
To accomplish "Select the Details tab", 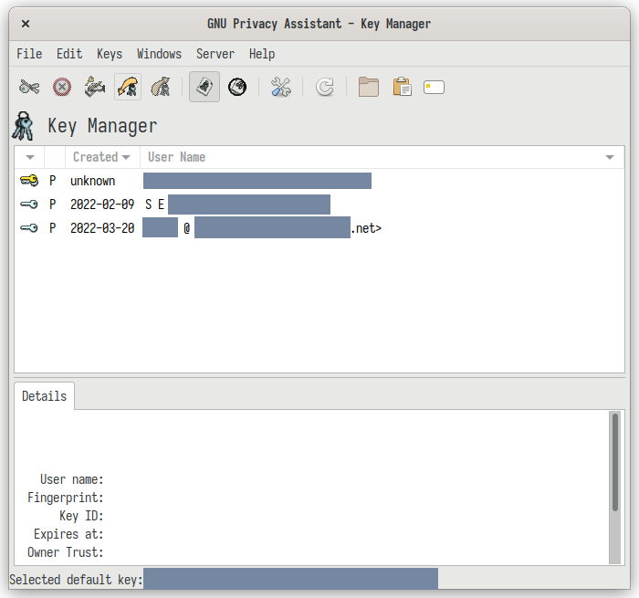I will pyautogui.click(x=44, y=396).
